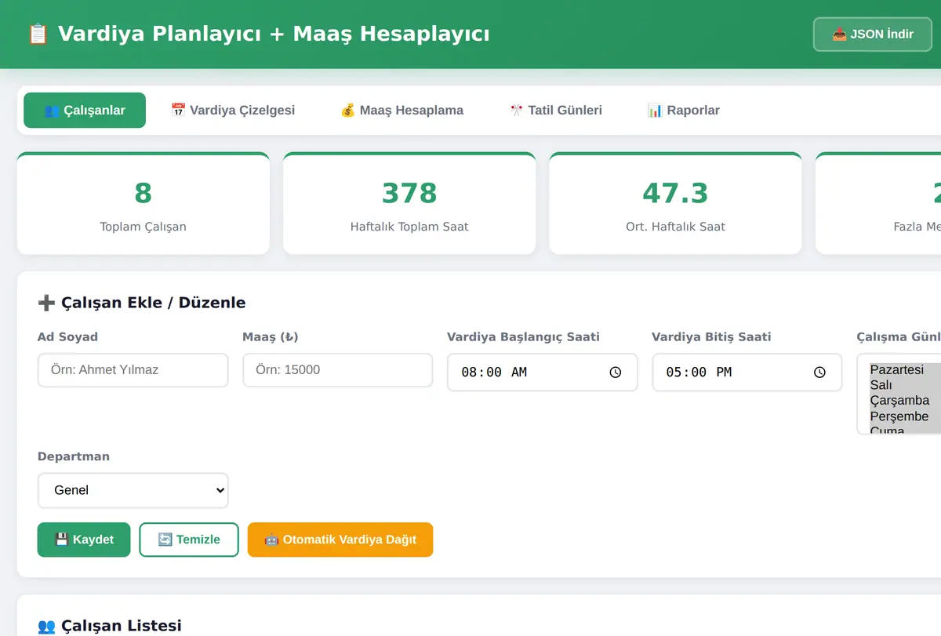Click the calendar icon on Vardiya Çizelgesi tab
The height and width of the screenshot is (636, 941).
[x=178, y=111]
